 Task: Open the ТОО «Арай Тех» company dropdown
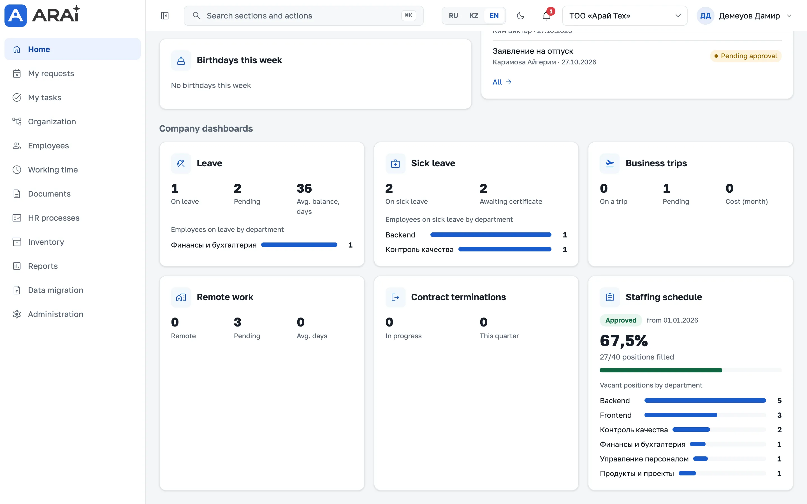[625, 16]
